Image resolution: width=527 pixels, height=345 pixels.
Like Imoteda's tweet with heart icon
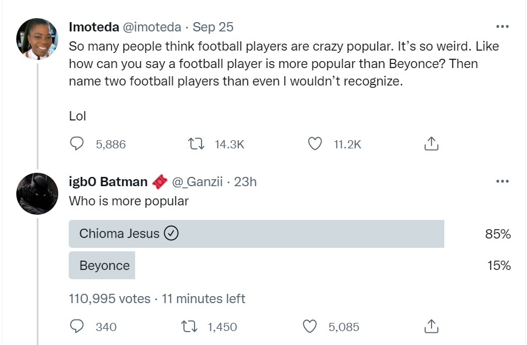[x=315, y=144]
